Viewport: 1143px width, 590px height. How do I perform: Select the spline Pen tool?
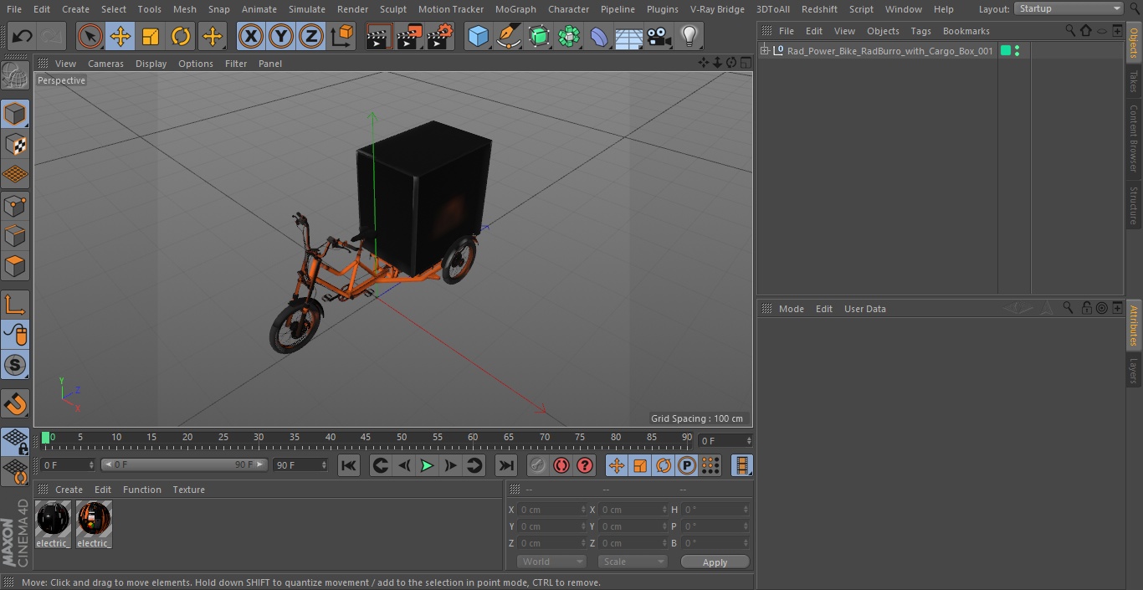(509, 37)
